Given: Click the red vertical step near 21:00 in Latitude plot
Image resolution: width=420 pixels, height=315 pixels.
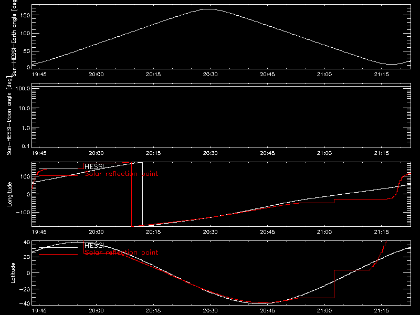Looking at the screenshot, I should pos(334,284).
